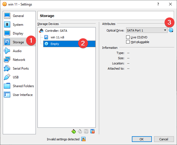Click the 'Location:' label

pos(118,63)
